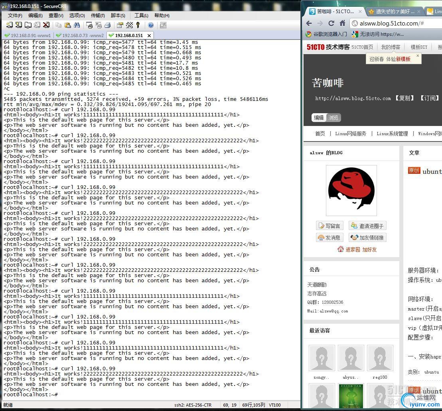
Task: Open the 工具(L) menu
Action: pyautogui.click(x=141, y=16)
